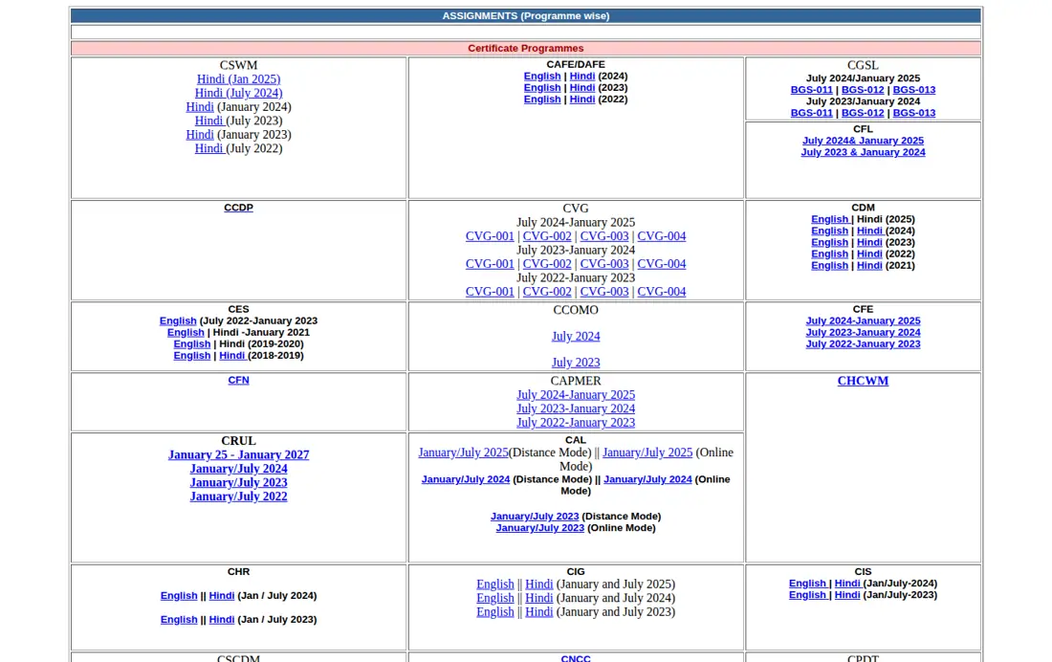
Task: Open first BGS-011 link under July 2024/January 2025
Action: (811, 90)
